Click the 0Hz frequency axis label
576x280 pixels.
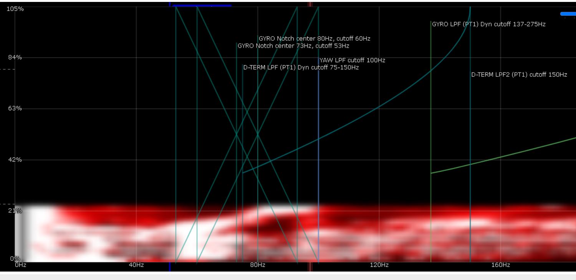point(21,265)
